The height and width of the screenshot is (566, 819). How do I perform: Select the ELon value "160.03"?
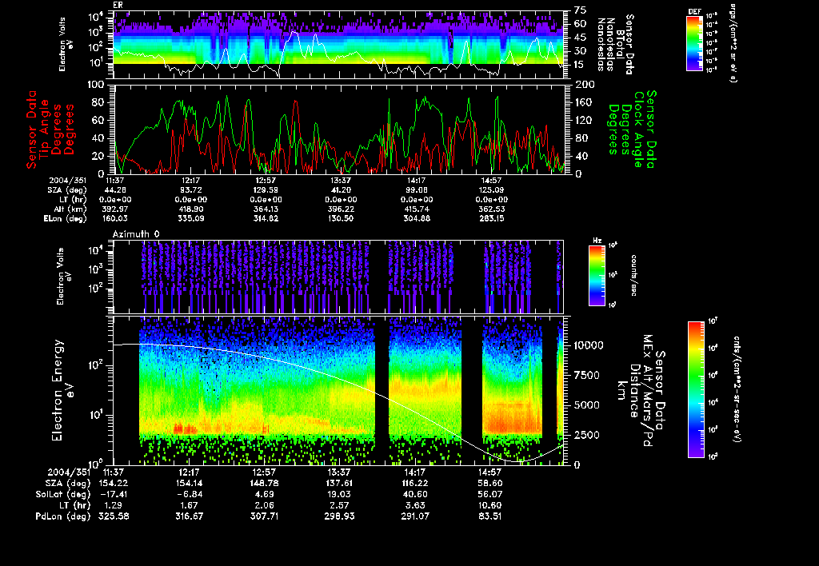pyautogui.click(x=116, y=218)
